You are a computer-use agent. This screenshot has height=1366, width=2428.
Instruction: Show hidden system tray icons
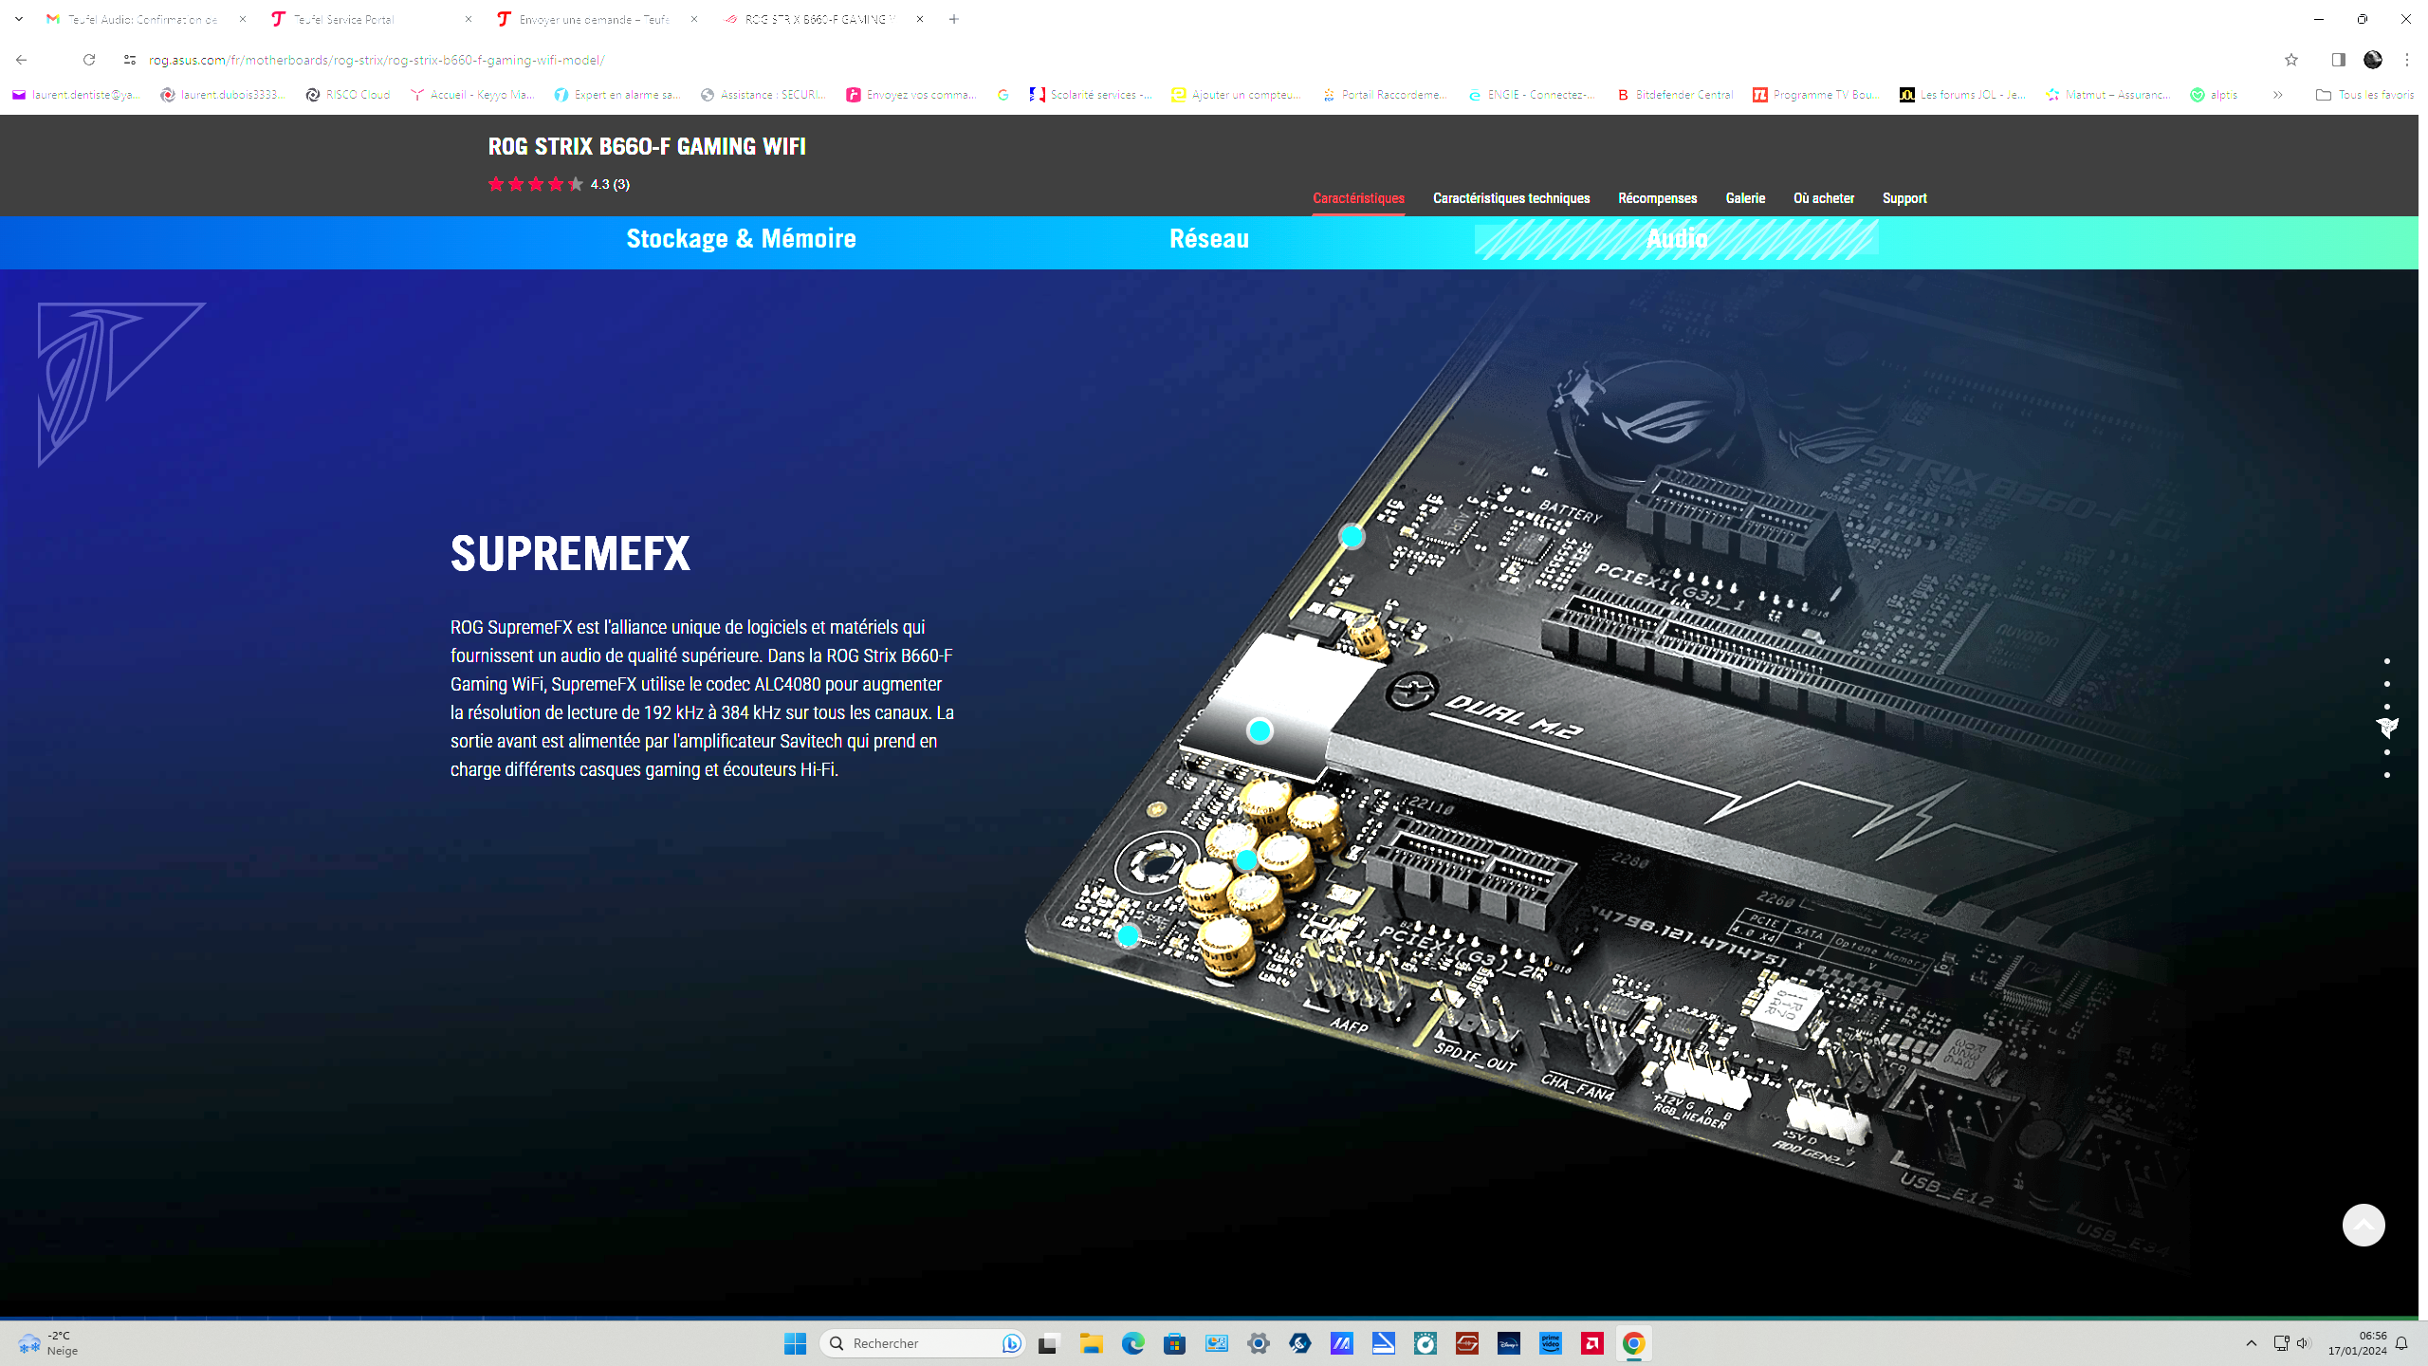pos(2251,1343)
